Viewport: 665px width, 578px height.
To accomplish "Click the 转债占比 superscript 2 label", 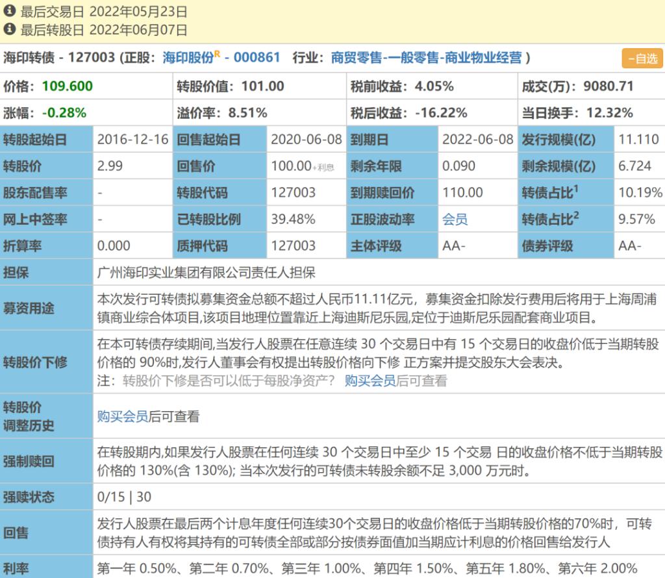I will pos(550,220).
